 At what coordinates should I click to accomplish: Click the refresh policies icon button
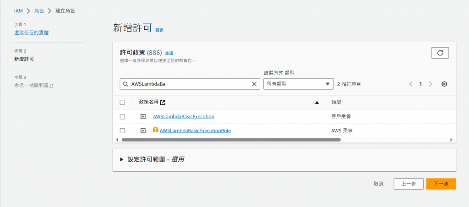[x=440, y=53]
